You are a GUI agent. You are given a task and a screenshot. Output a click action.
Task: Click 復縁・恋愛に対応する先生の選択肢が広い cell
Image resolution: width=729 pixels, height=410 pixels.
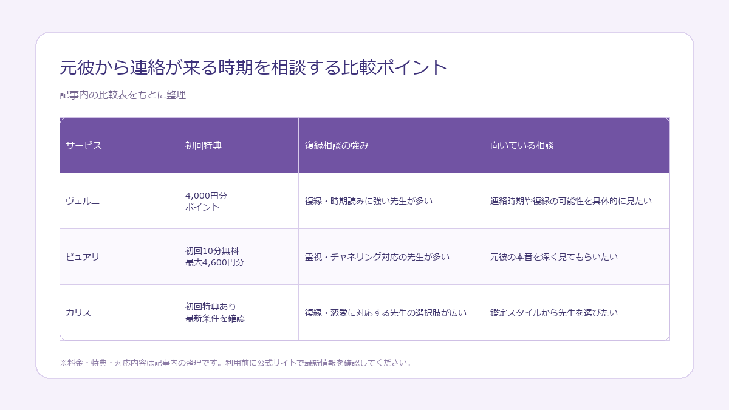(x=391, y=313)
